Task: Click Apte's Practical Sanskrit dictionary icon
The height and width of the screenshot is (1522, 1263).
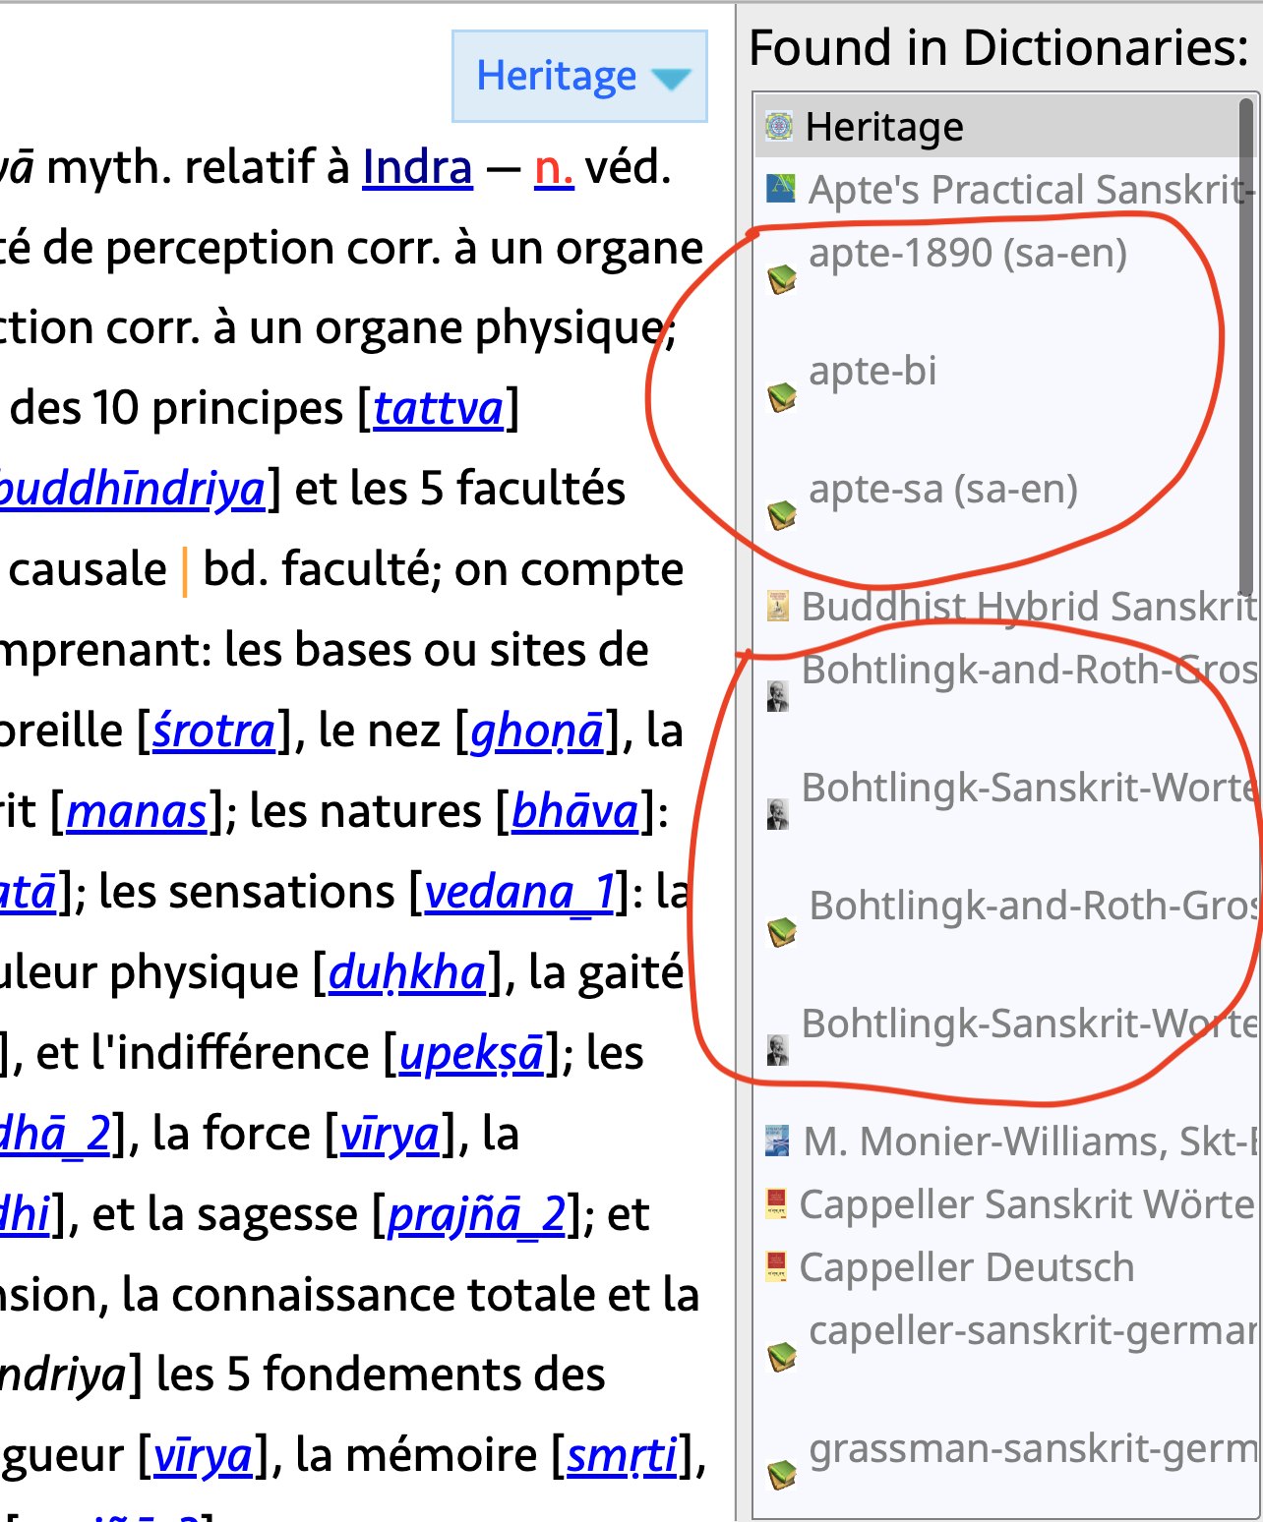Action: [x=780, y=188]
